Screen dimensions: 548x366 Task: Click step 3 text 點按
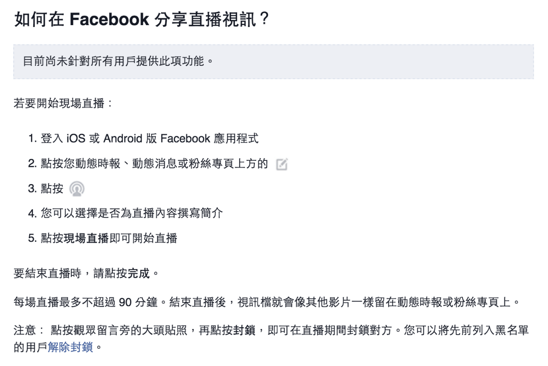point(52,189)
